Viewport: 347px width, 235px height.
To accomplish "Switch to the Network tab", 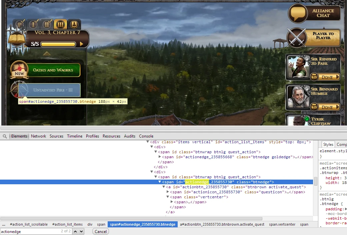I will coord(39,136).
